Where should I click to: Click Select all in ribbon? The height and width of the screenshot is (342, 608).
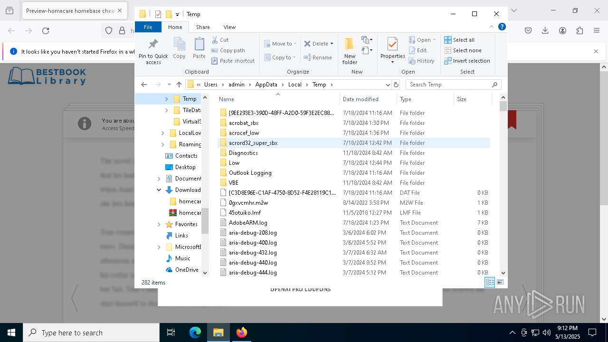pyautogui.click(x=459, y=40)
